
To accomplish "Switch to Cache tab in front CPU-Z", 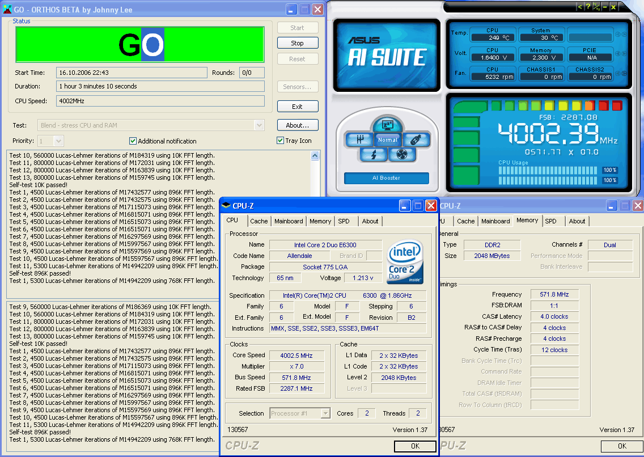I will coord(259,221).
